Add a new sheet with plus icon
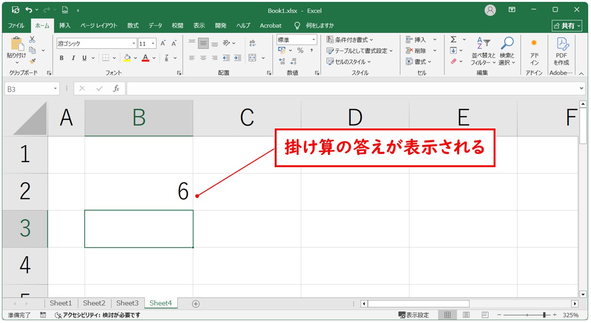Viewport: 591px width, 323px height. 196,304
